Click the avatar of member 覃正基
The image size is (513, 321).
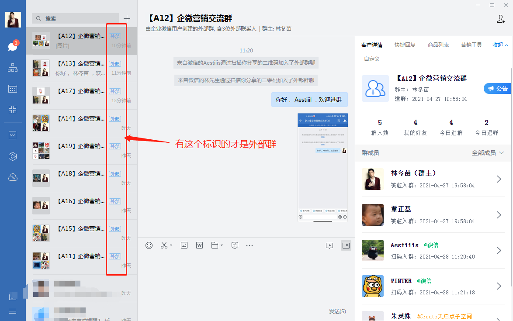click(x=373, y=215)
